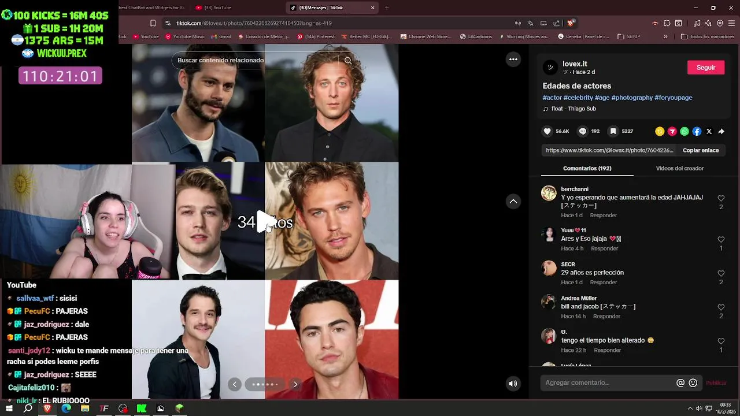Like the post with the heart icon
Image resolution: width=740 pixels, height=416 pixels.
[x=547, y=131]
